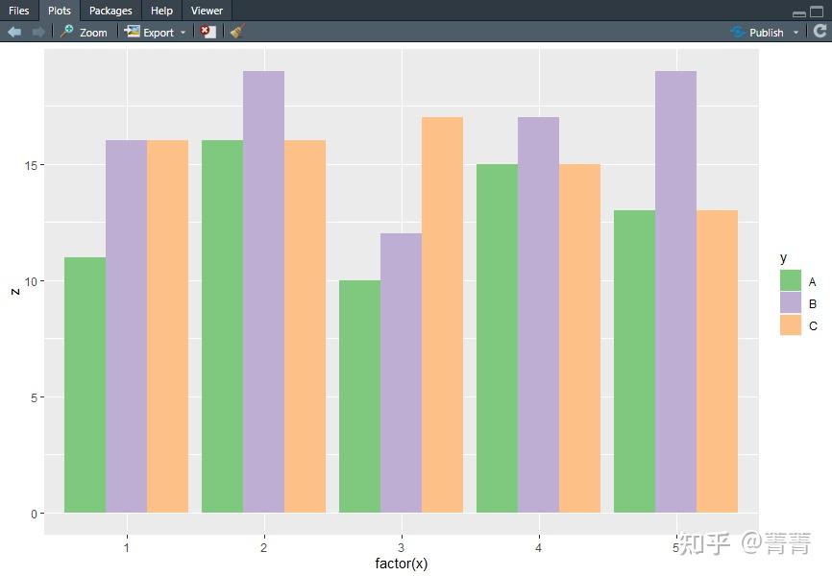Screen dimensions: 832x576
Task: Click the green legend swatch for group A
Action: (790, 281)
